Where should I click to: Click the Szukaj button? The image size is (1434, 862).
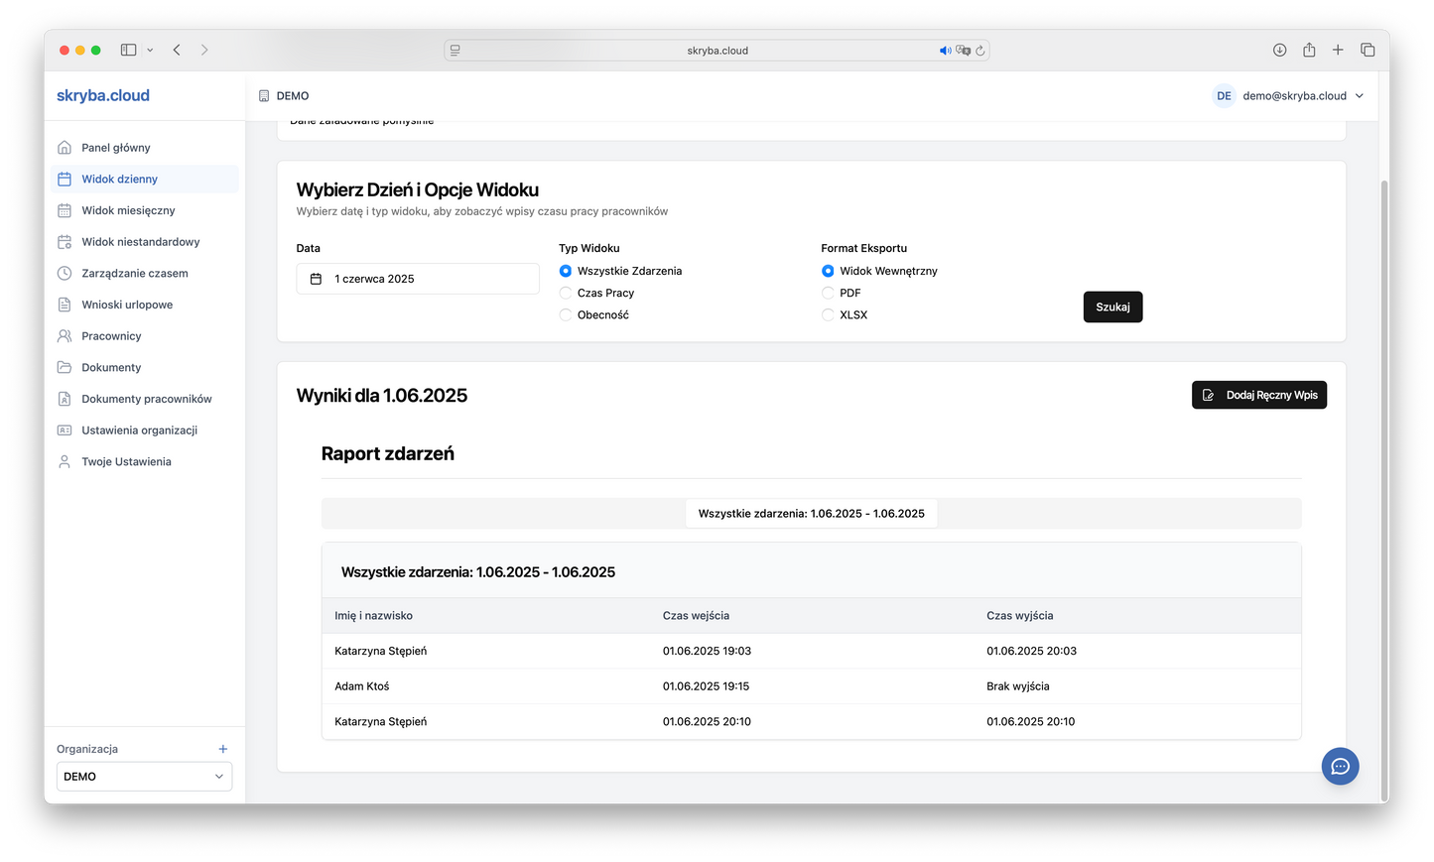tap(1112, 308)
